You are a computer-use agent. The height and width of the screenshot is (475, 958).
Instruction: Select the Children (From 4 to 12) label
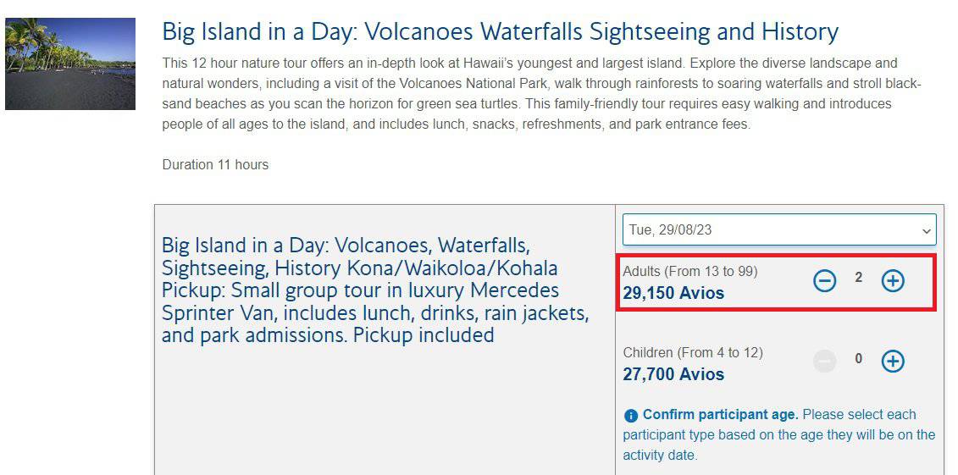(x=693, y=352)
